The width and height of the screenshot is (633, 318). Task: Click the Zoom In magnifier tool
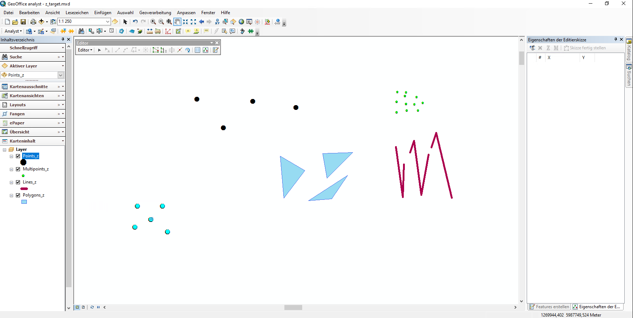tap(153, 22)
